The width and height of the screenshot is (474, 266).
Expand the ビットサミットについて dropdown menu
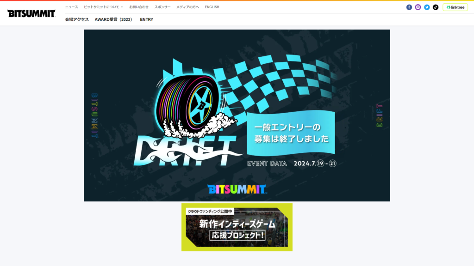[x=103, y=7]
